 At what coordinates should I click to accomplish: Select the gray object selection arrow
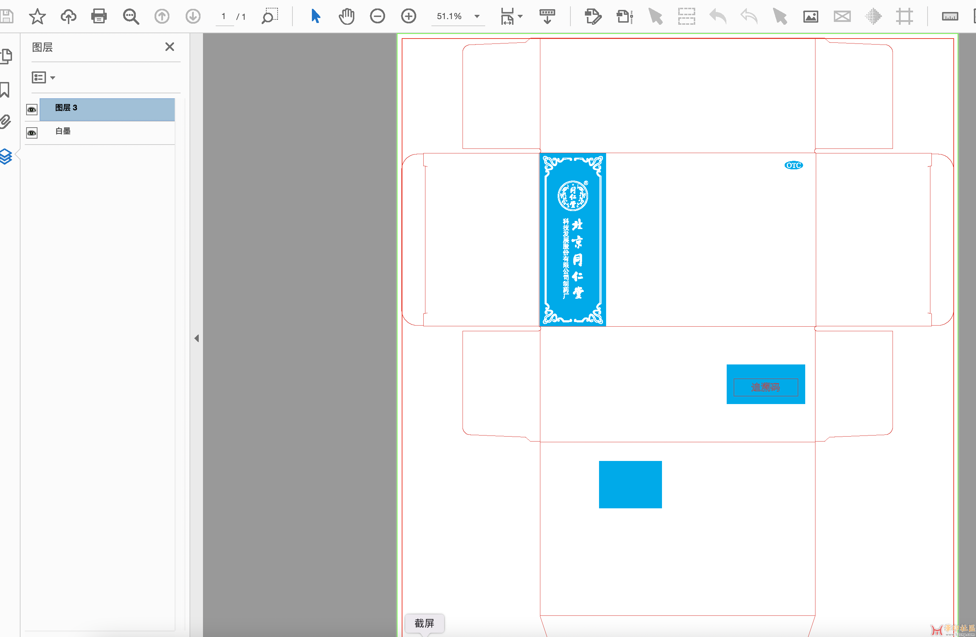[x=655, y=16]
